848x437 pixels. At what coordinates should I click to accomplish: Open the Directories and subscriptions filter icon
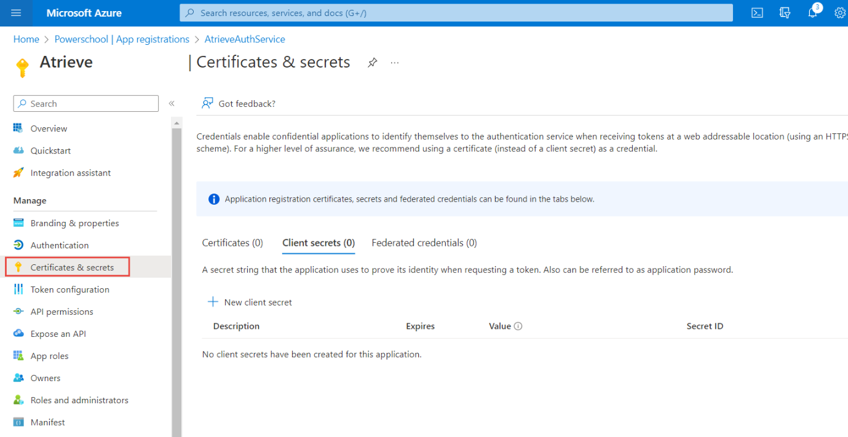785,13
